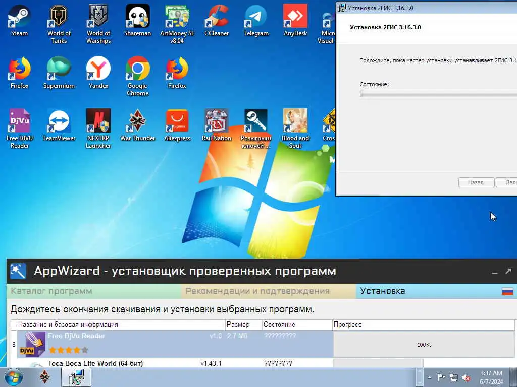Launch TeamViewer from the desktop
The image size is (517, 387).
[x=59, y=125]
